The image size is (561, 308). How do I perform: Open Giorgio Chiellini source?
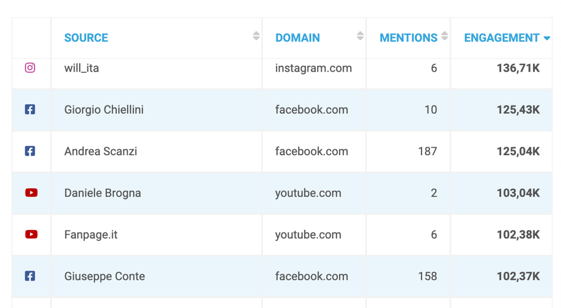[104, 110]
